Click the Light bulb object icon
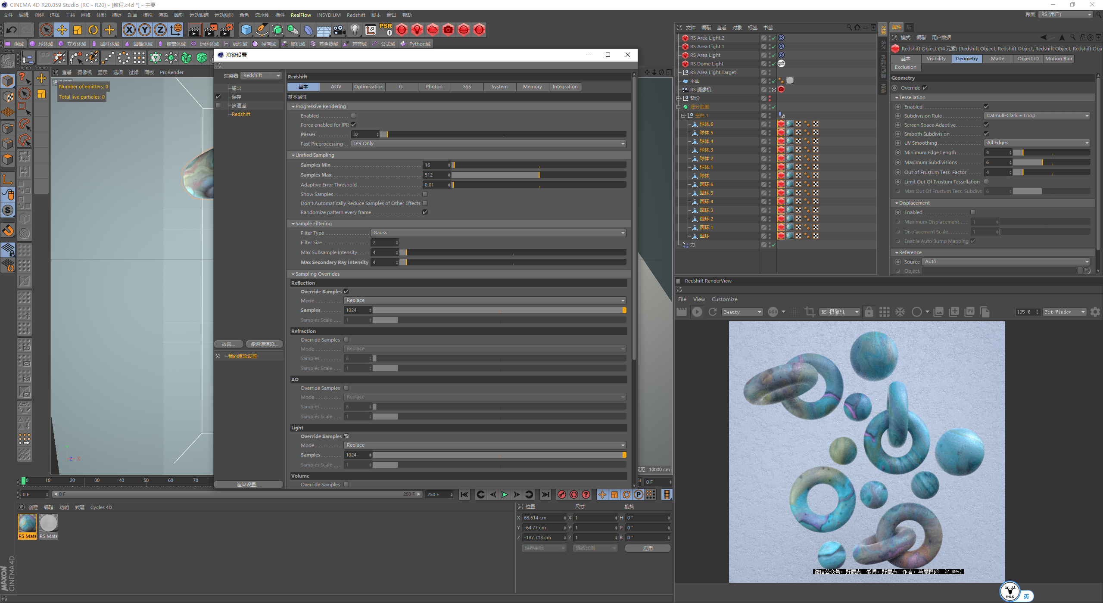Viewport: 1103px width, 603px height. (x=355, y=30)
